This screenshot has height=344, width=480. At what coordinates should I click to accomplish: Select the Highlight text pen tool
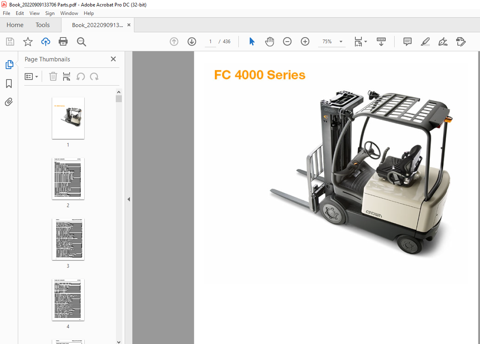[x=425, y=42]
